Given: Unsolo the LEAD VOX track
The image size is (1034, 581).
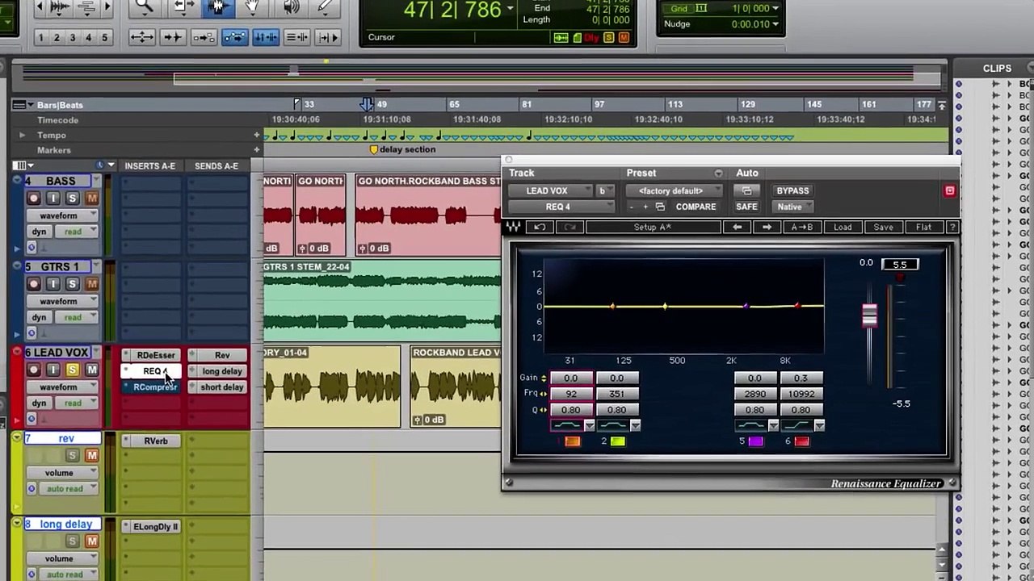Looking at the screenshot, I should point(72,370).
